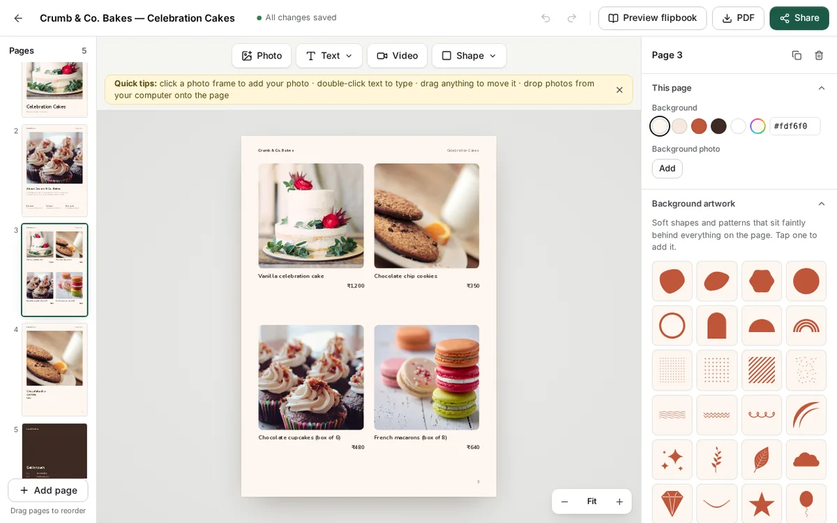This screenshot has width=837, height=523.
Task: Add the arch shape background artwork
Action: tap(717, 326)
